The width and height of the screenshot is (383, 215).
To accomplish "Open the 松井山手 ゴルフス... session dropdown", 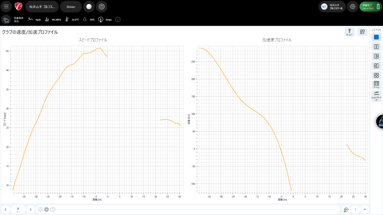I will 42,7.
